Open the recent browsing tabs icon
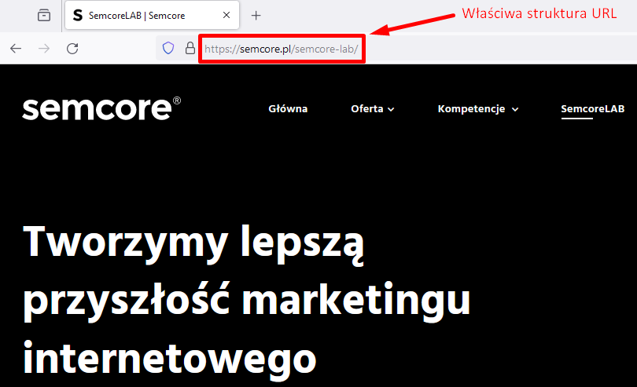 (x=44, y=16)
